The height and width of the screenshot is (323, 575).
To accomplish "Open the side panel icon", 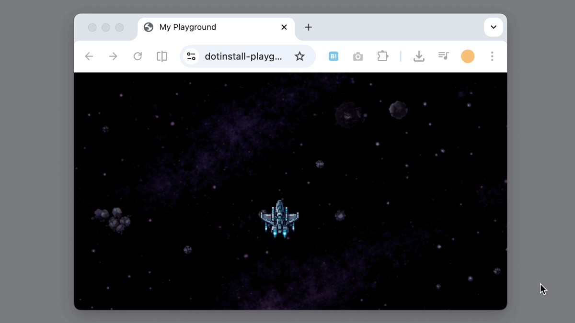I will coord(161,56).
